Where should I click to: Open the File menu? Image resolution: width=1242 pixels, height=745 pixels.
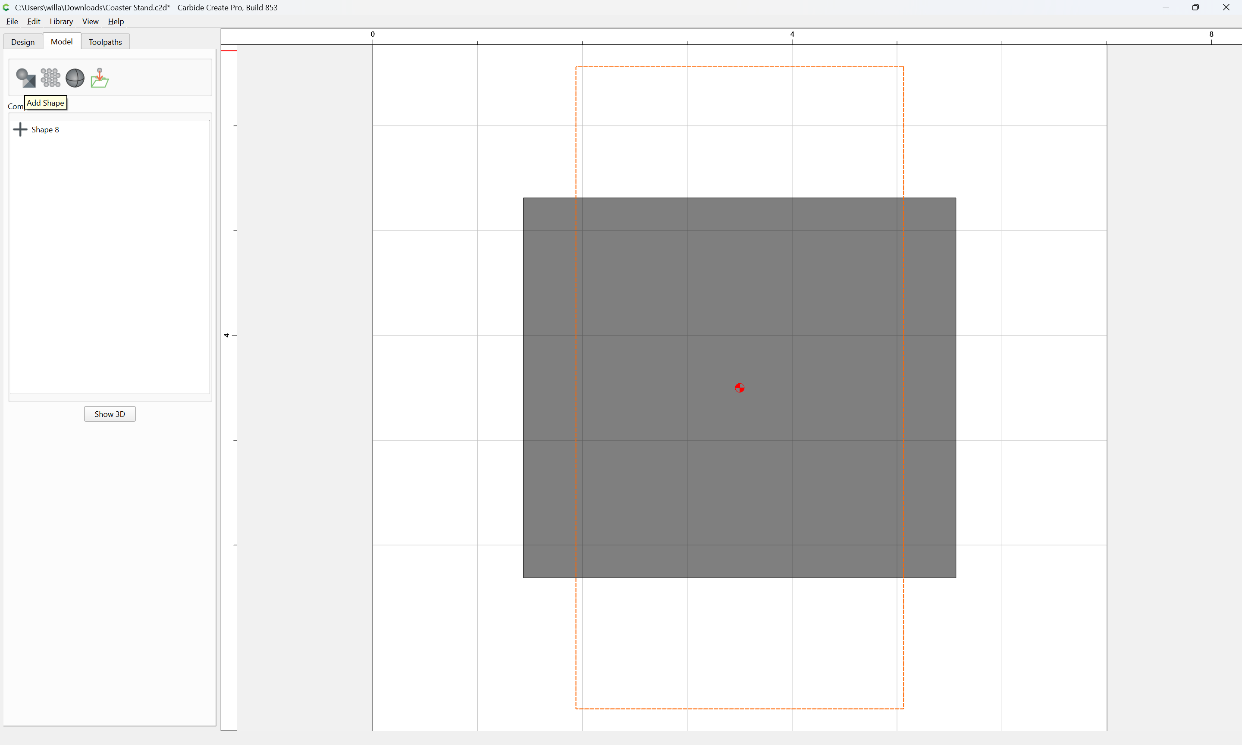(x=12, y=21)
